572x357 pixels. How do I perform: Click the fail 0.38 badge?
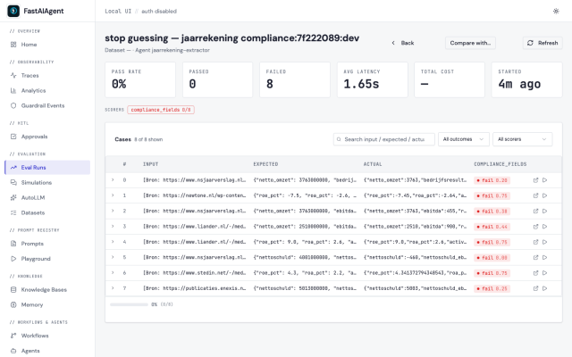492,212
